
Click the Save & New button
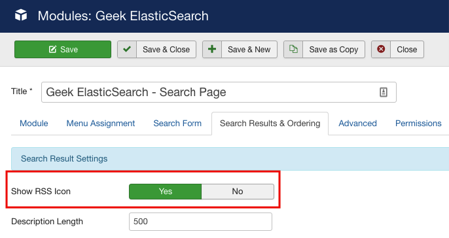tap(240, 50)
